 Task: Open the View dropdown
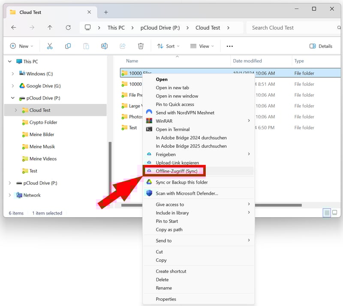202,46
